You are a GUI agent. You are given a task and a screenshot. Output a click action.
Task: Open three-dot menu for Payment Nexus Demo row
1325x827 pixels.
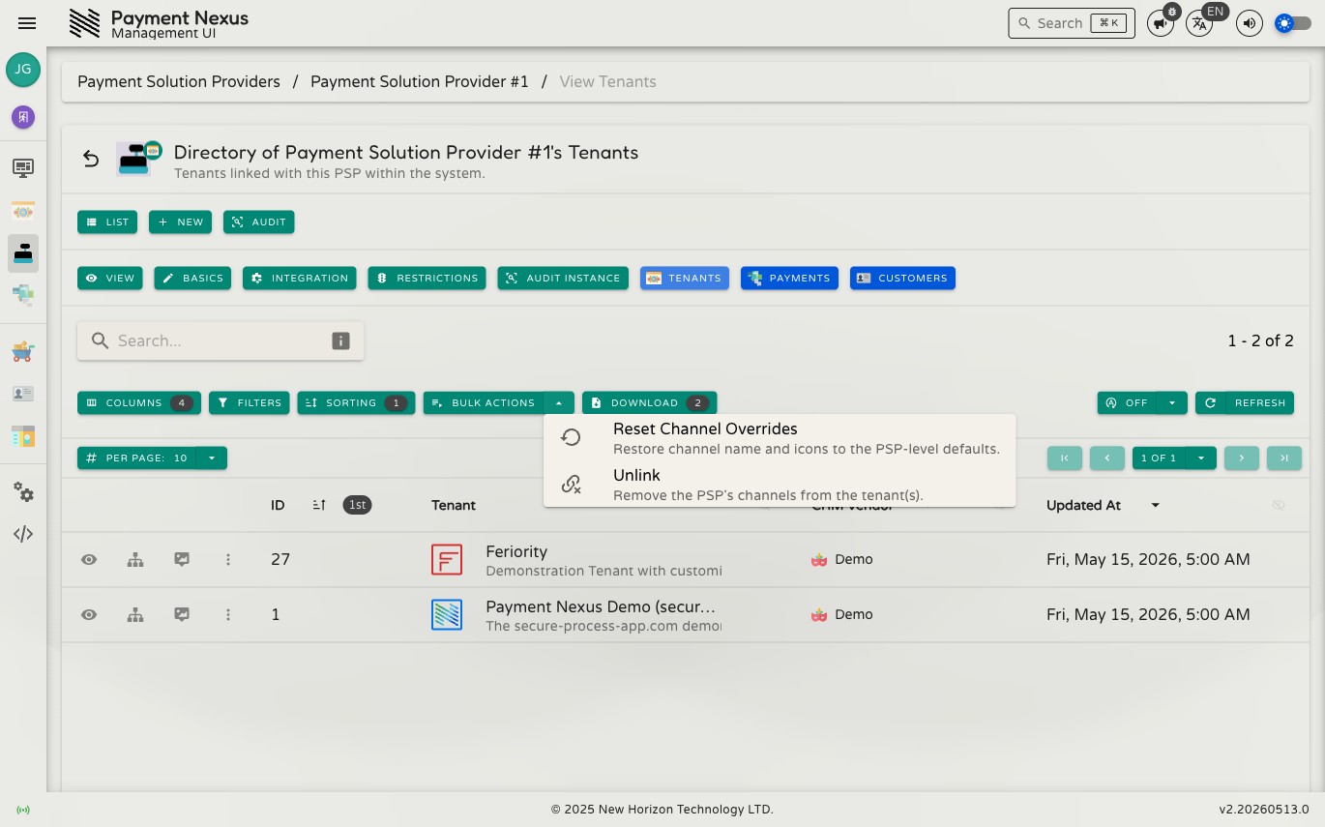click(228, 614)
